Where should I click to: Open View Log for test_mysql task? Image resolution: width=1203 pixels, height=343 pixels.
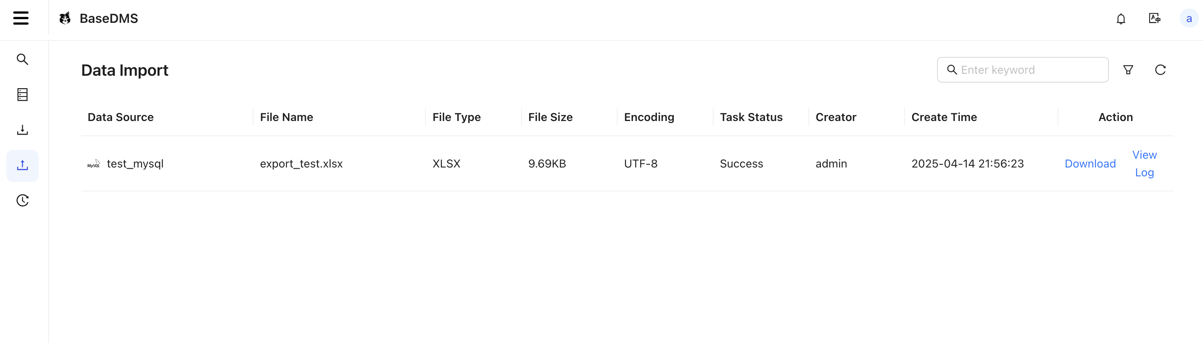[1144, 163]
